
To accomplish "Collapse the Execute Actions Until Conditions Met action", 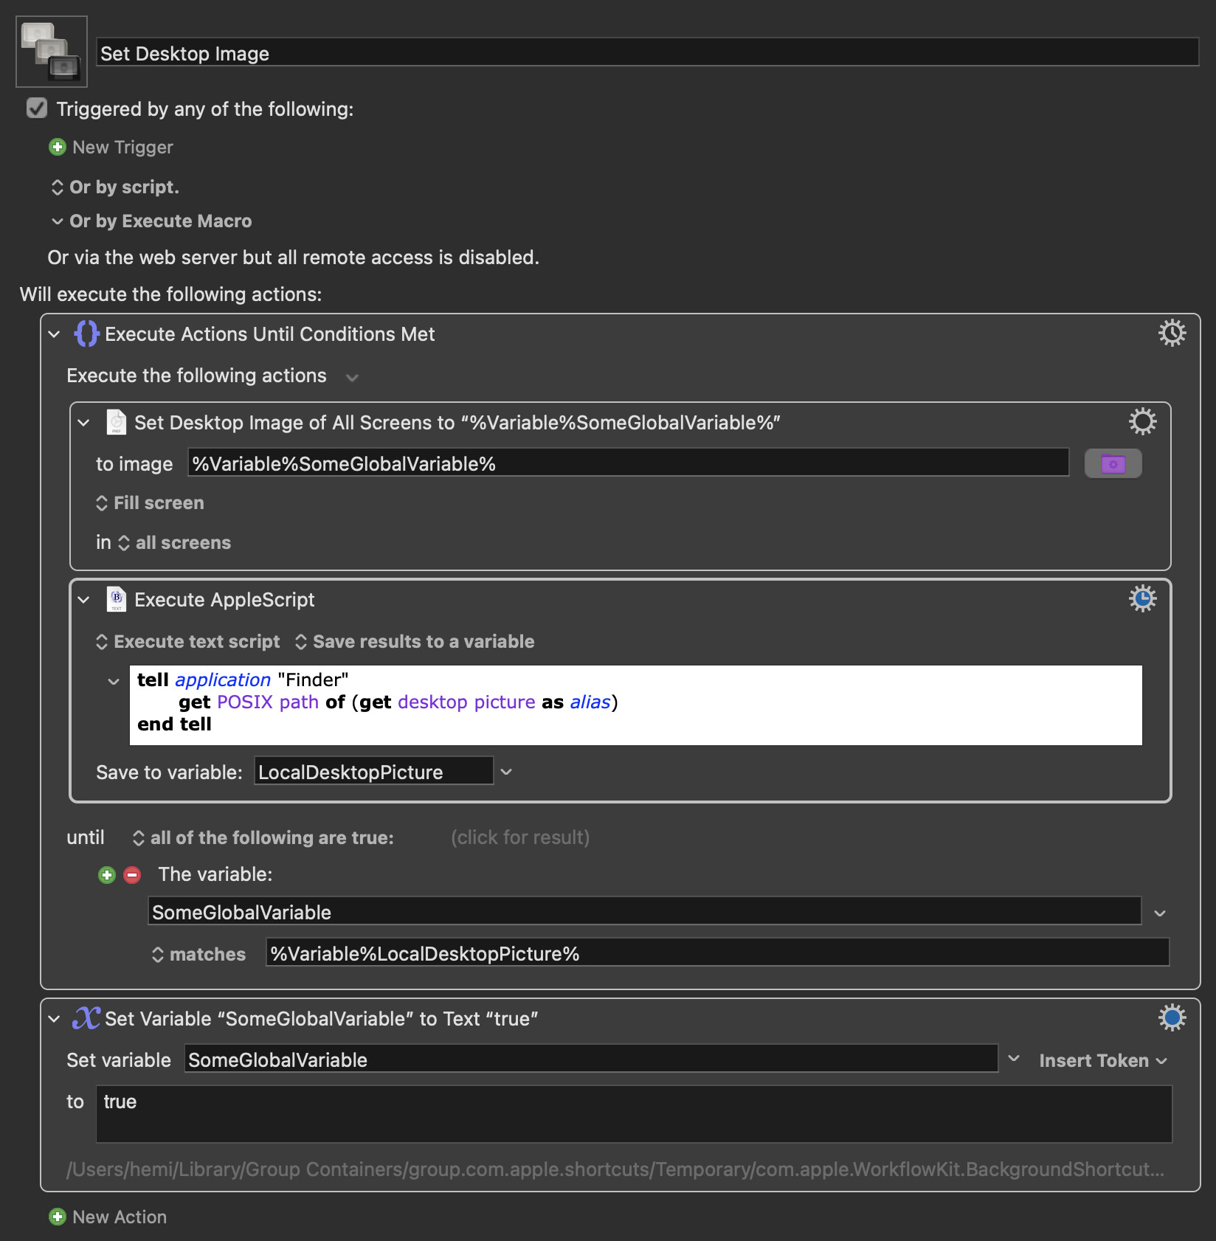I will click(x=54, y=334).
